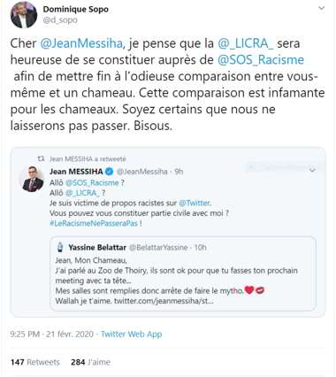Open Dominique Sopo's profile picture
Viewport: 336px width, 377px height.
coord(24,15)
